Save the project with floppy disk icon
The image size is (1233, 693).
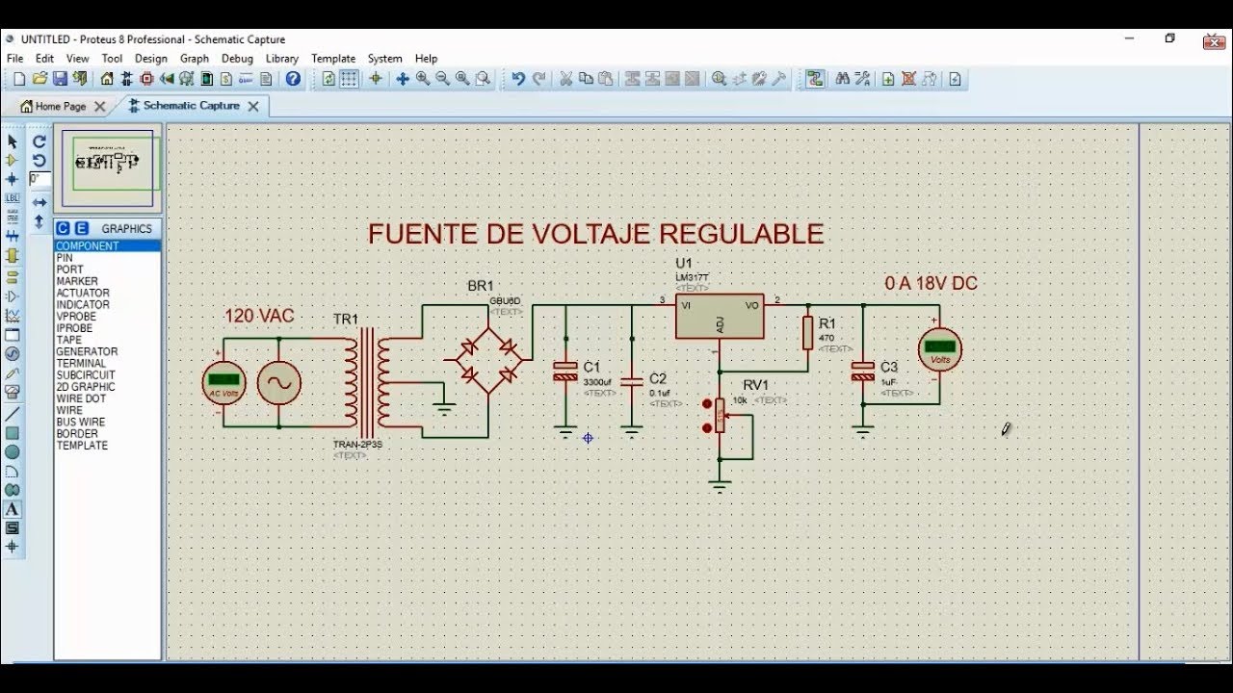coord(60,79)
